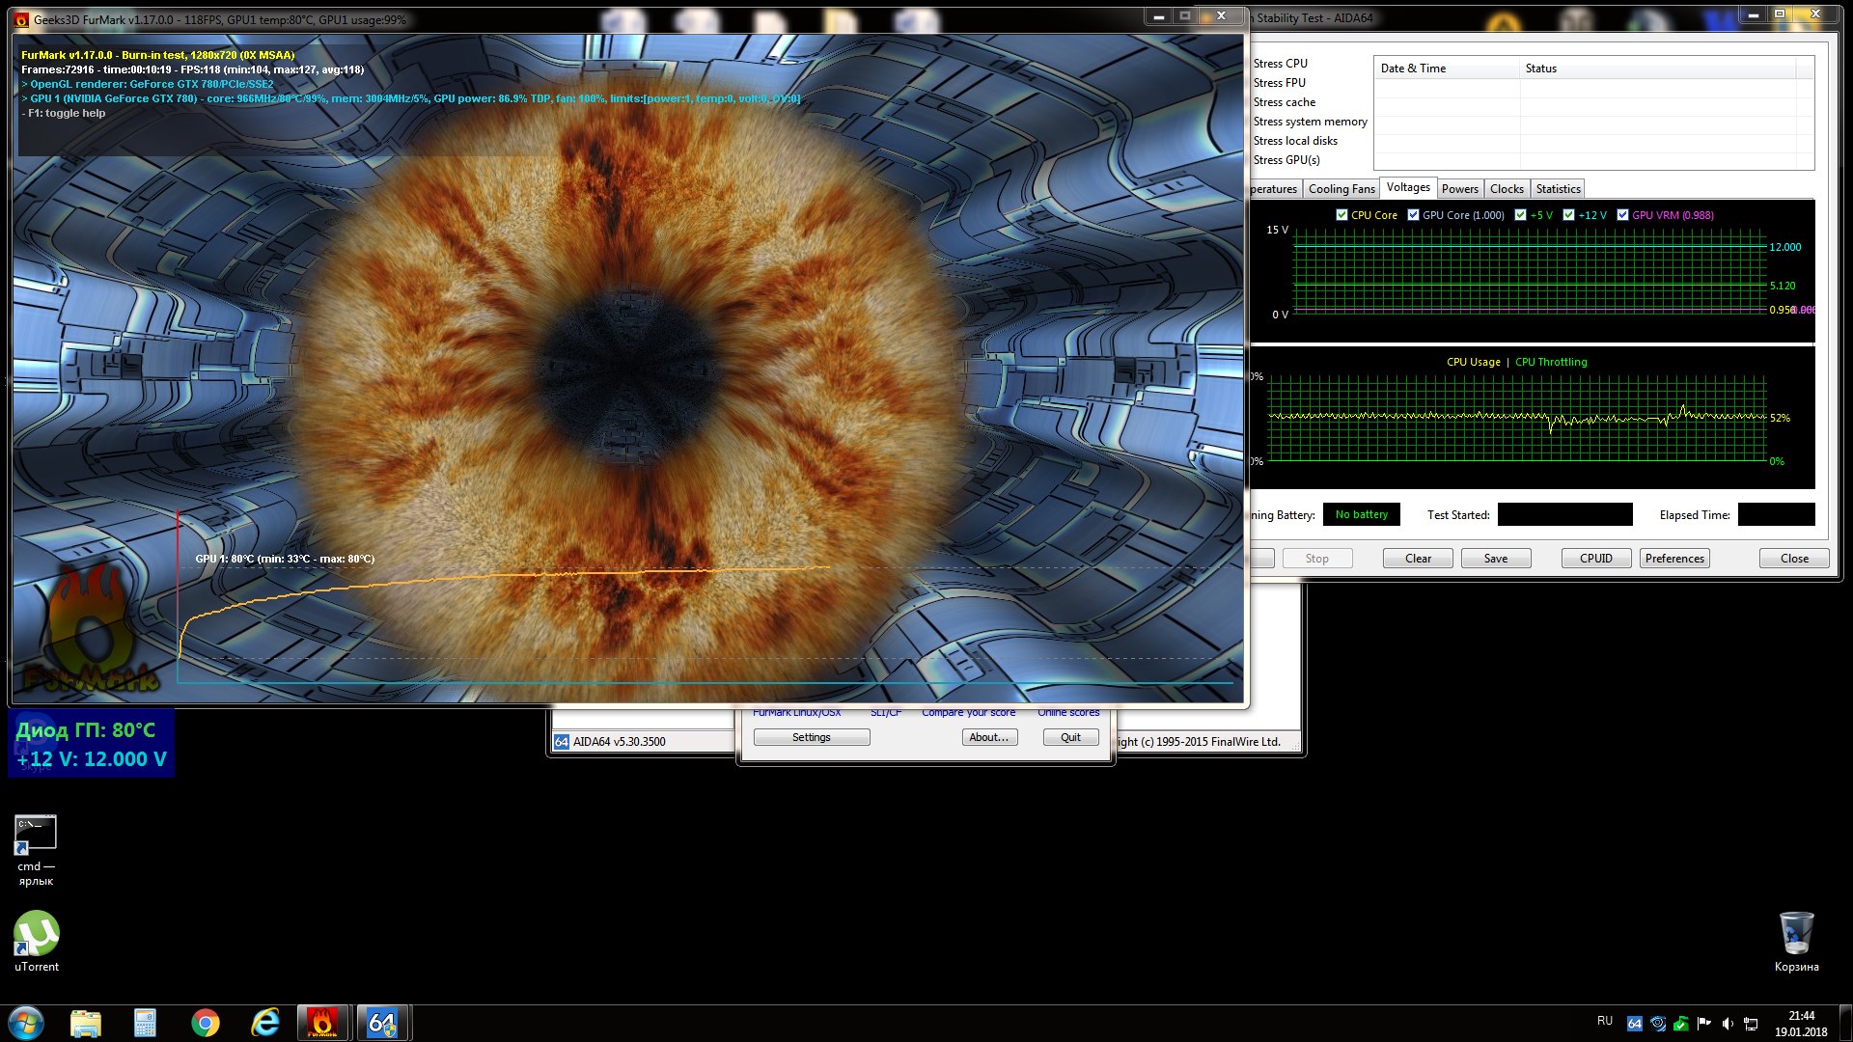Viewport: 1853px width, 1042px height.
Task: Click the RU language indicator
Action: click(x=1605, y=1021)
